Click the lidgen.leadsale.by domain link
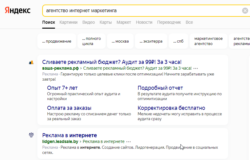Viewport: 250px width, 160px height. tap(60, 142)
